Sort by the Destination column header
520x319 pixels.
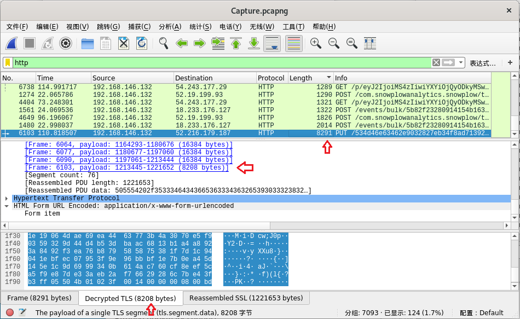point(215,78)
